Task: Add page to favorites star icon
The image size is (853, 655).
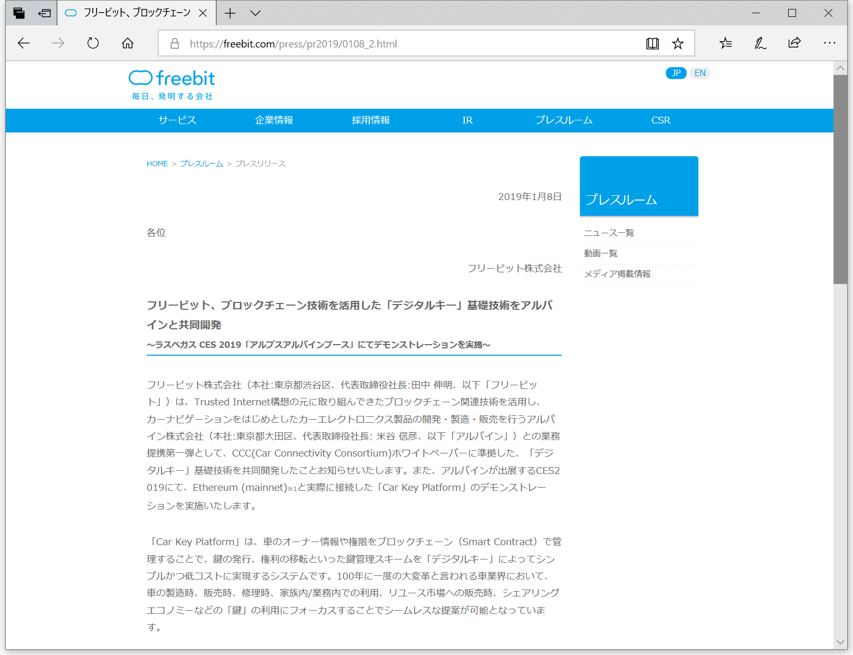Action: [x=678, y=43]
